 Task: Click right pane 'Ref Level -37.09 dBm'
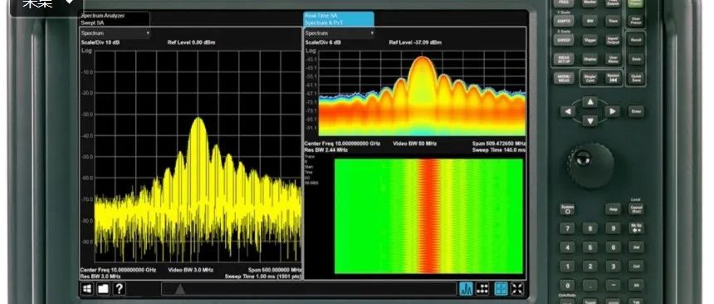point(415,42)
